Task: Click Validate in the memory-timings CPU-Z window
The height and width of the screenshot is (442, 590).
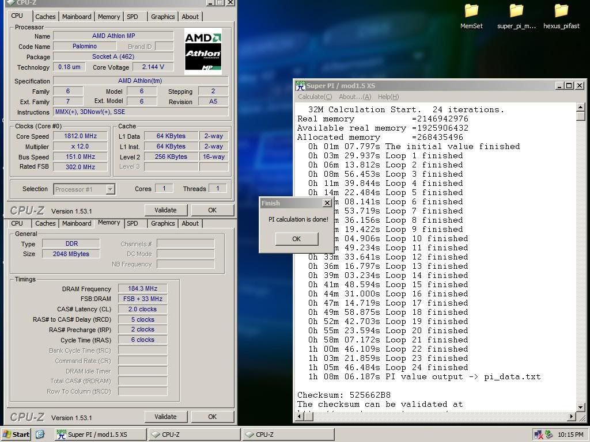Action: tap(165, 417)
